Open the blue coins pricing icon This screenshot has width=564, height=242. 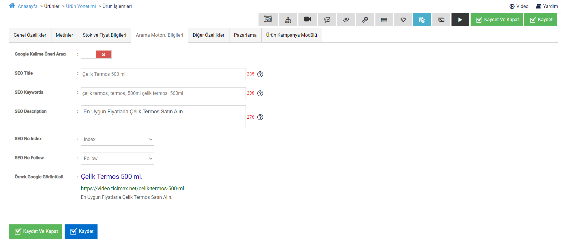[x=422, y=20]
